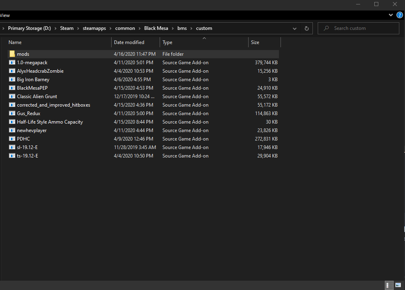Click the Half-Life Style Ammo Capacity icon
The image size is (405, 290).
[x=12, y=122]
